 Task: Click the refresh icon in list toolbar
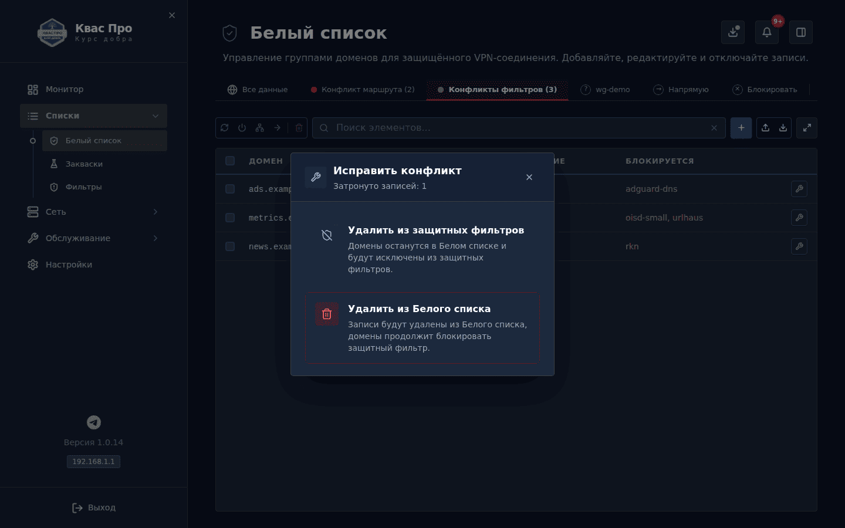pos(225,128)
